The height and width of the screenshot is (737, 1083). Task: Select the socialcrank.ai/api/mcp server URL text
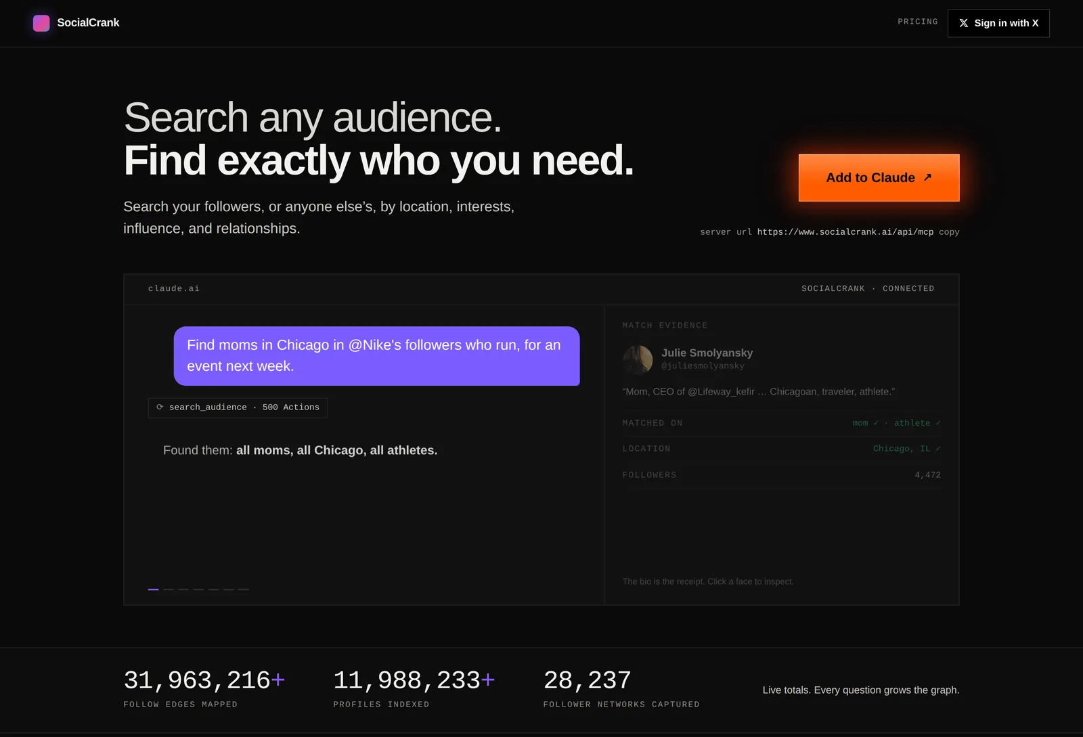tap(845, 232)
